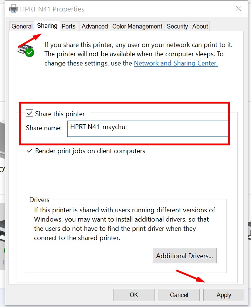This screenshot has height=307, width=251.
Task: Click the shared printer icon with green checkmark
Action: click(26, 50)
